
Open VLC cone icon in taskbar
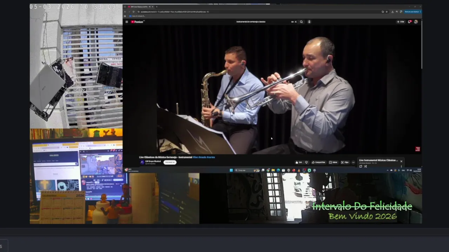click(299, 170)
